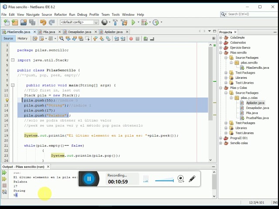Click the Uncomment editor toolbar icon
This screenshot has height=209, width=279.
pos(152,39)
